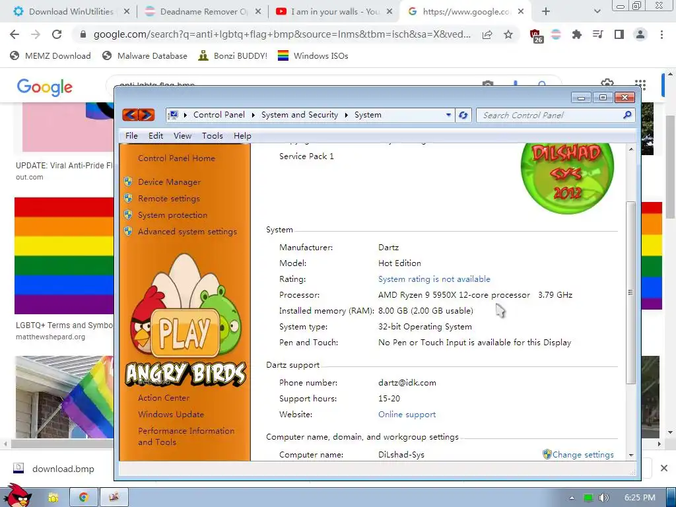Open Windows Update link
This screenshot has height=507, width=676.
pyautogui.click(x=171, y=415)
